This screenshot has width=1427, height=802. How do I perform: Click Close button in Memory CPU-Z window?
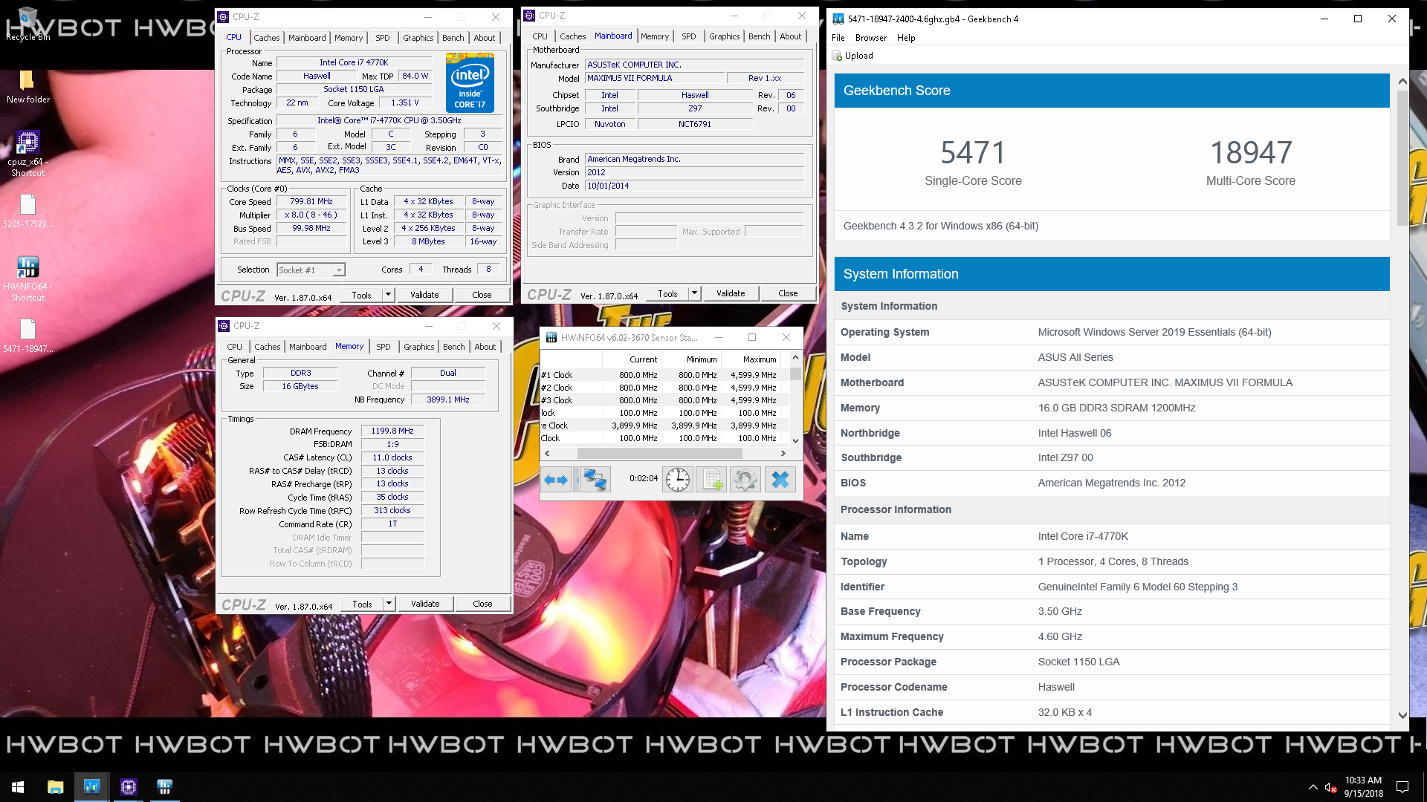482,604
